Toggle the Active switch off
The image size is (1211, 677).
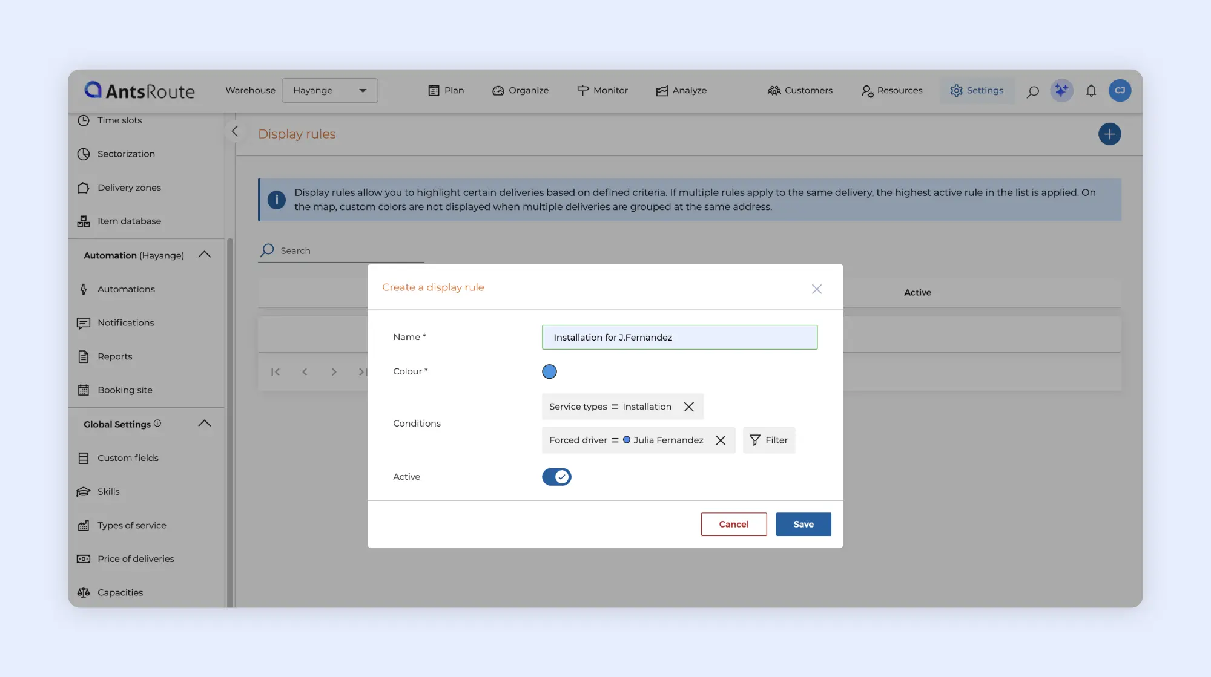click(556, 477)
